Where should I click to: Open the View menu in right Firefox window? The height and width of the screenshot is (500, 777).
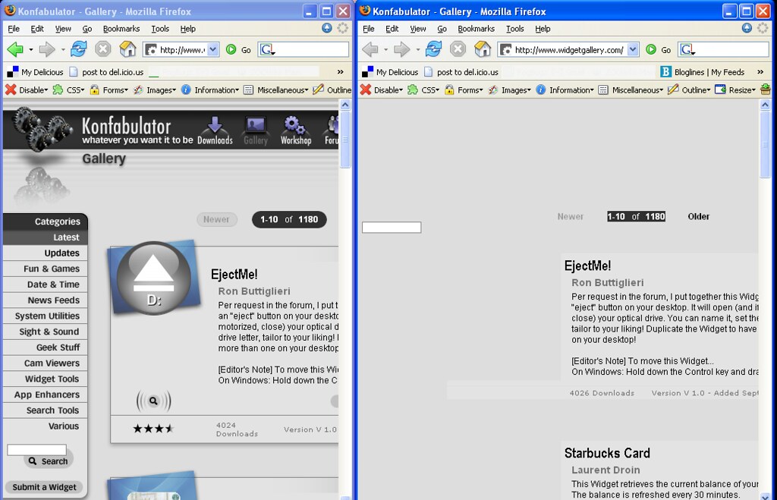(418, 29)
